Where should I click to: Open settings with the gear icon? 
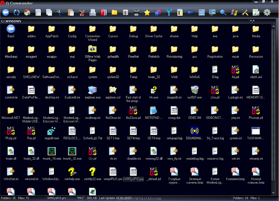tap(267, 12)
